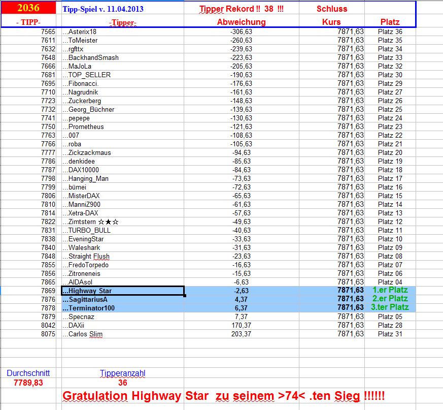Select the Zuckerberg cell
443x410 pixels.
123,101
